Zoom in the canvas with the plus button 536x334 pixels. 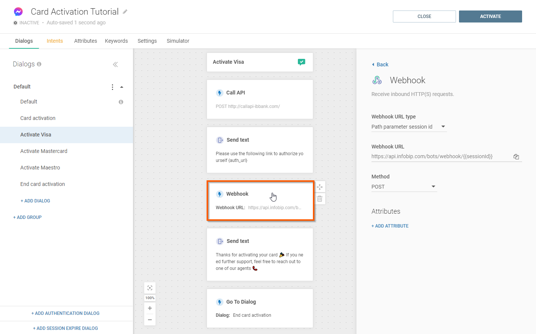point(150,308)
